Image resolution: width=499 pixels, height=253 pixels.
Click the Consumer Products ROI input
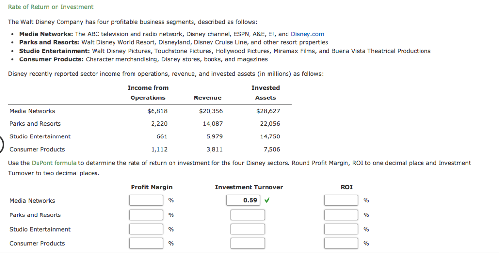click(x=341, y=243)
